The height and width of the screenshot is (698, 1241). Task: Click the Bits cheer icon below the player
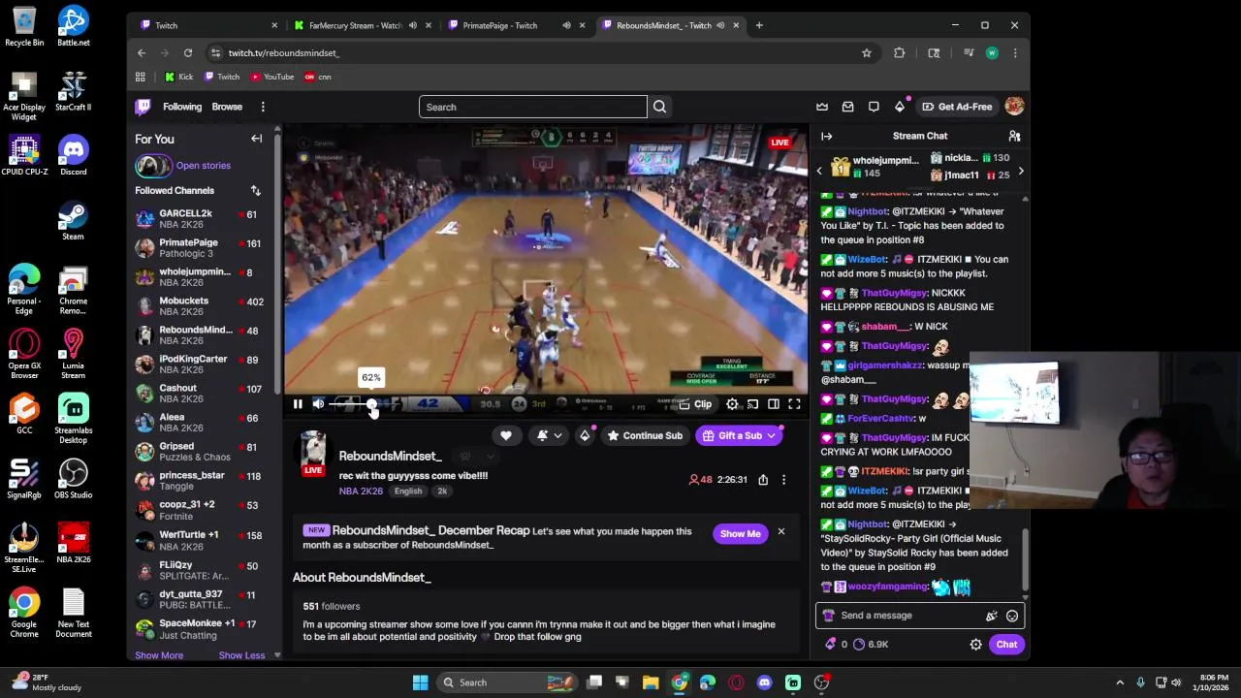coord(585,435)
